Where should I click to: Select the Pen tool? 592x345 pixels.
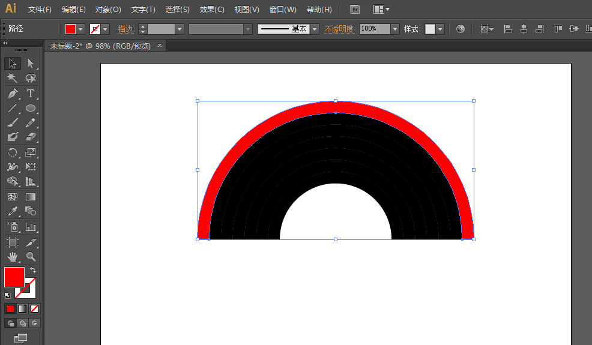[13, 94]
